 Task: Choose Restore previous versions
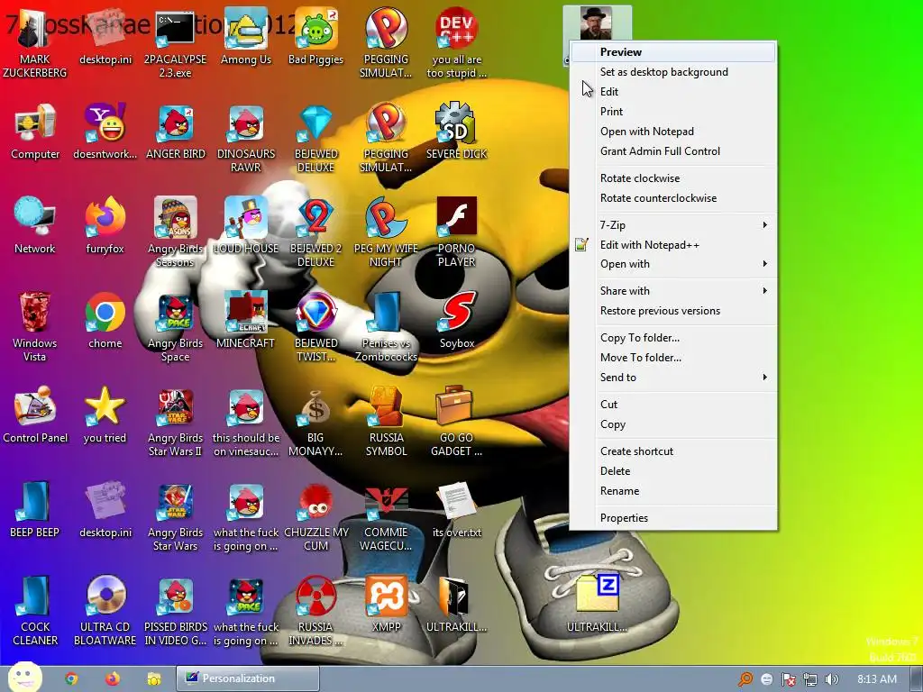click(674, 311)
